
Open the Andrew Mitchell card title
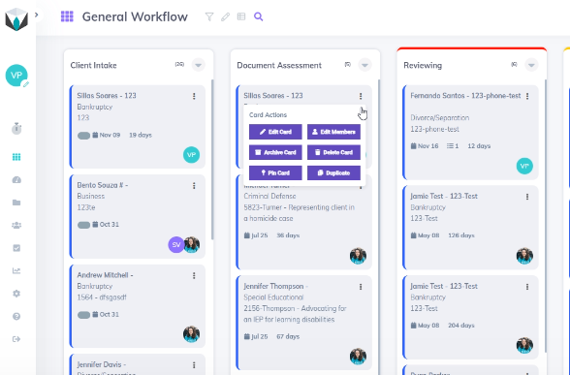click(x=105, y=275)
